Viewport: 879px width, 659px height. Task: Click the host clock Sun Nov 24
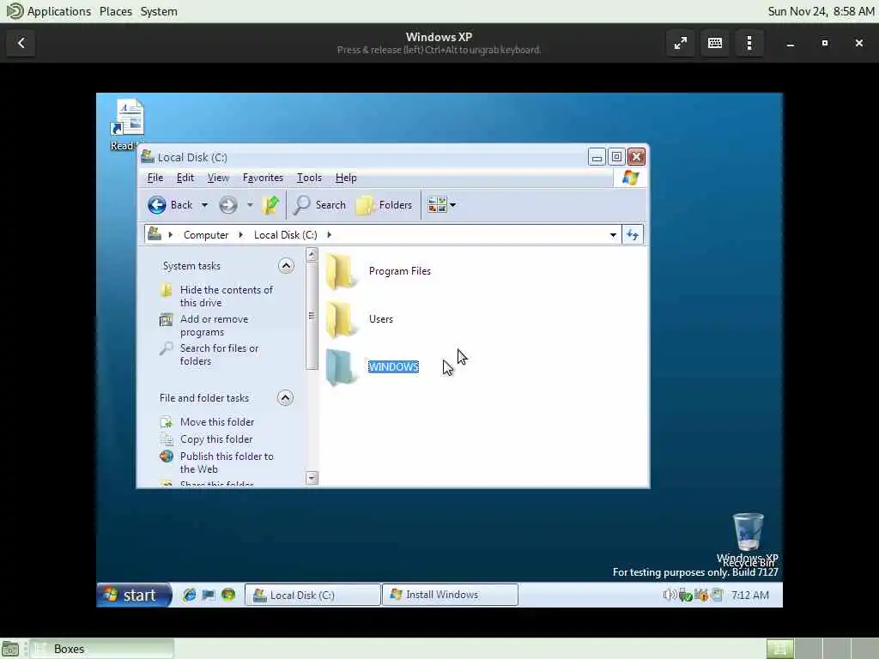[x=821, y=11]
